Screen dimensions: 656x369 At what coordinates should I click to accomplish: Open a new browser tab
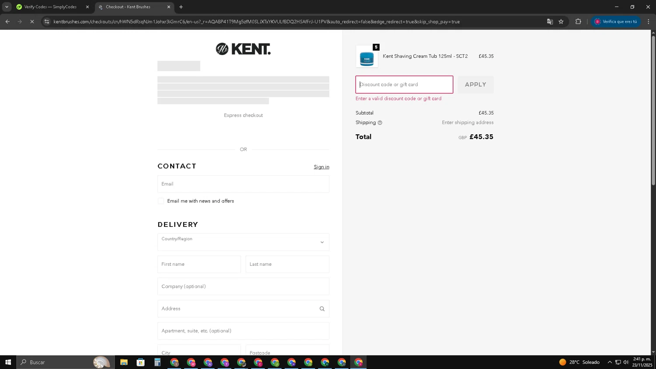click(x=181, y=7)
